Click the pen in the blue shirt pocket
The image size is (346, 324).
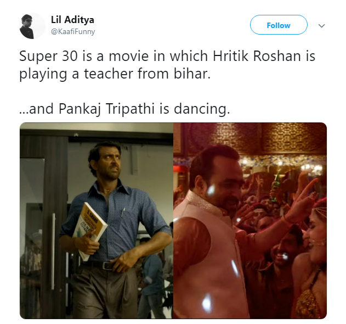tap(123, 213)
